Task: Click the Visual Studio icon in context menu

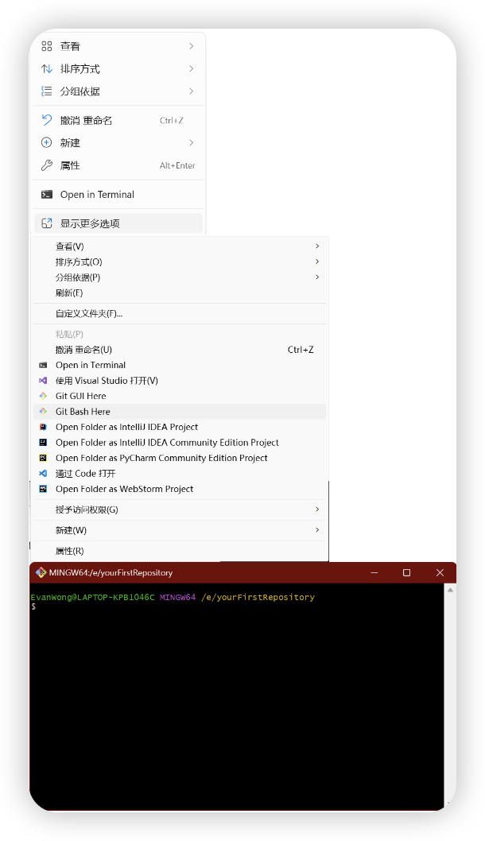Action: coord(43,381)
